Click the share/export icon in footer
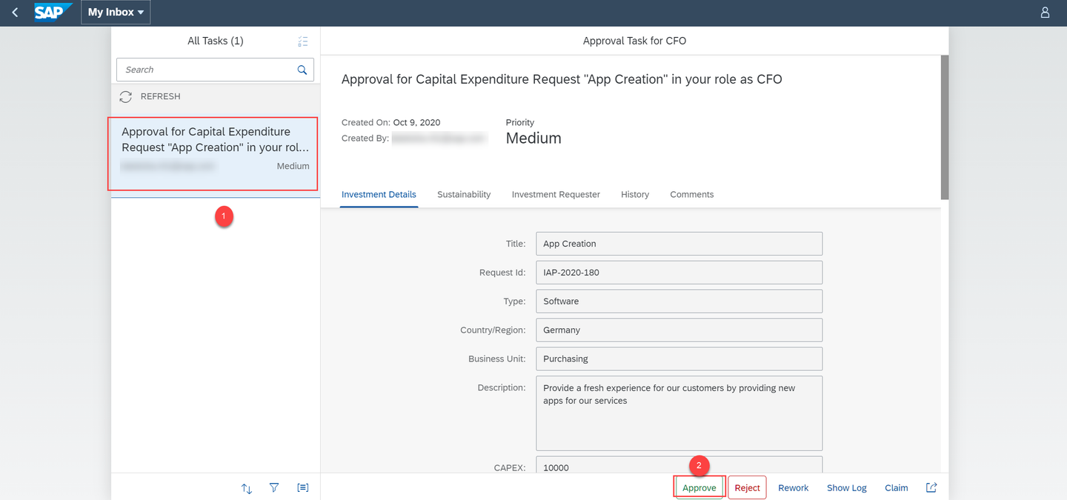The height and width of the screenshot is (500, 1067). click(932, 487)
